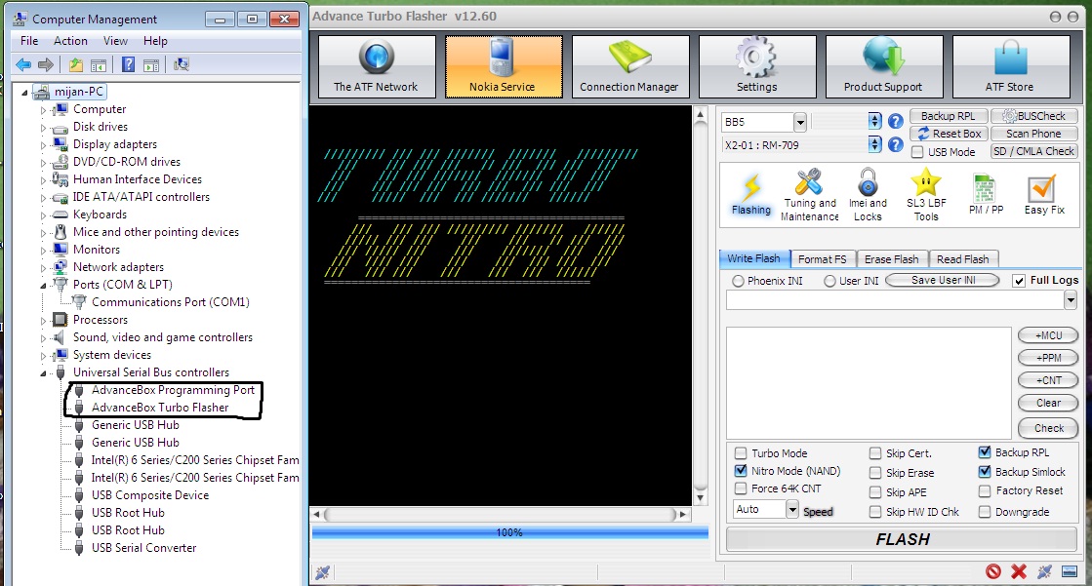
Task: Click the log vertical scrollbar down arrow
Action: 701,497
